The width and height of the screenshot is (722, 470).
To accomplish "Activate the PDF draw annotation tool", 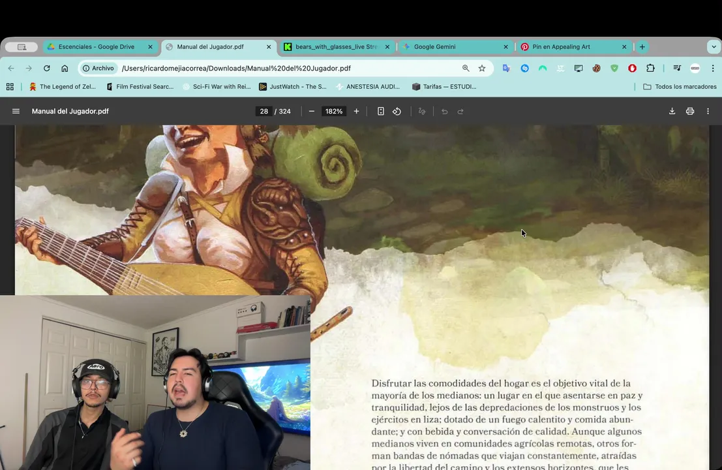I will pos(422,111).
